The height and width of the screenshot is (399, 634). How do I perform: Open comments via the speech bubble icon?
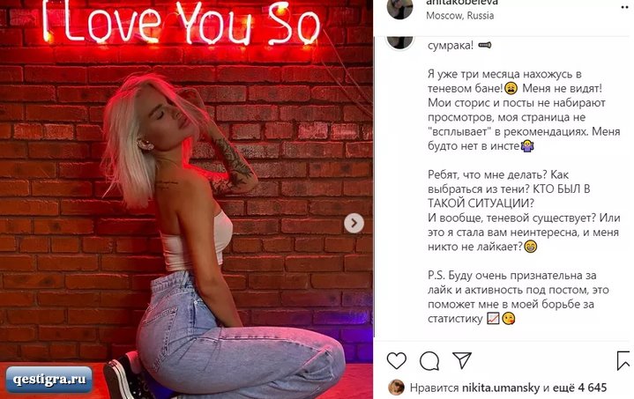tap(429, 360)
